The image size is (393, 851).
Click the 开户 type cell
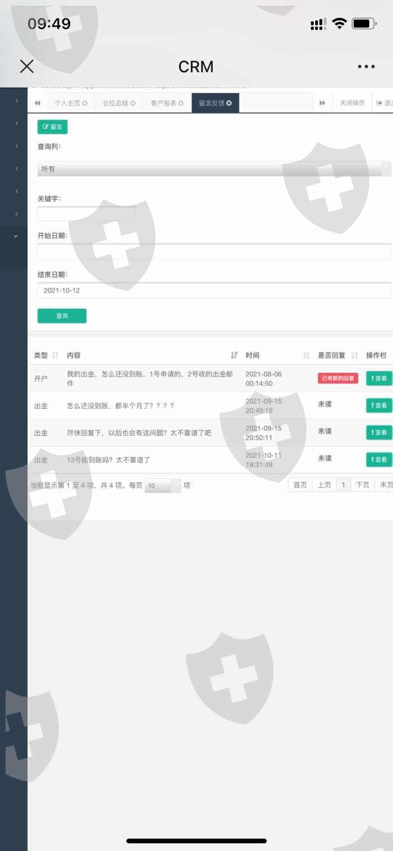tap(40, 379)
